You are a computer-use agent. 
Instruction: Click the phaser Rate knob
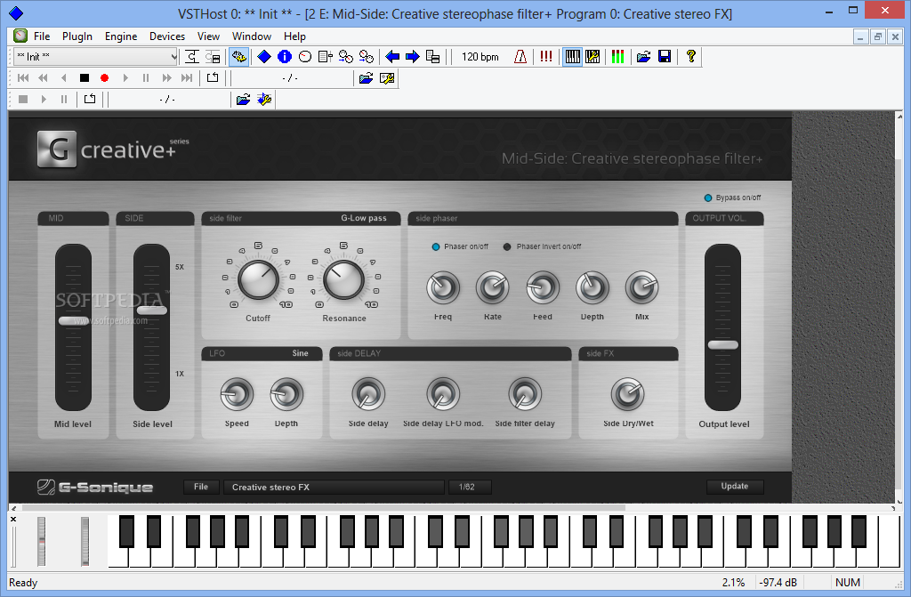[493, 287]
